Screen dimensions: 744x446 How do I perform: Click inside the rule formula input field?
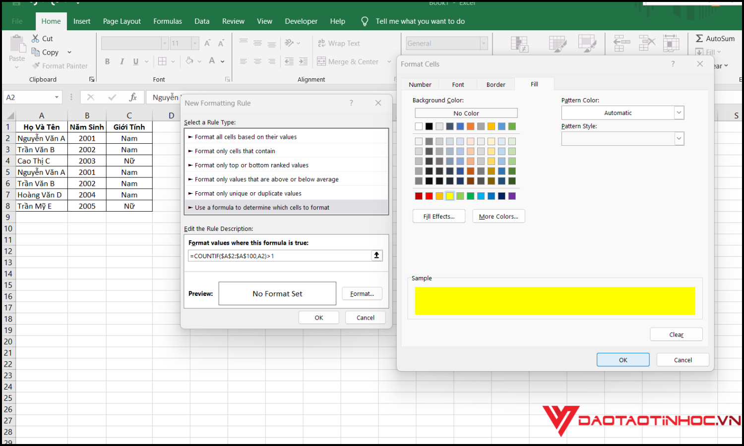coord(280,256)
